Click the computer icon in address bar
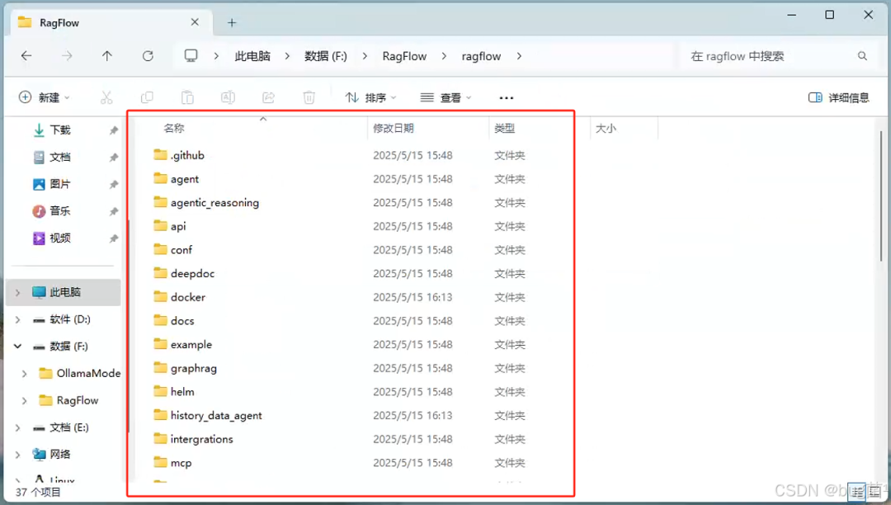The height and width of the screenshot is (505, 891). (191, 55)
